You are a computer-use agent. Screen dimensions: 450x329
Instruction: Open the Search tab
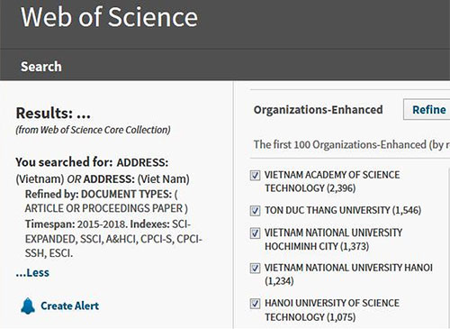41,67
